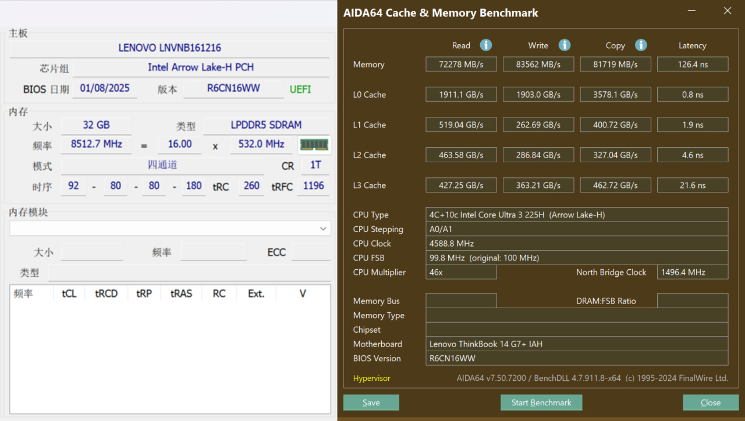The width and height of the screenshot is (745, 421).
Task: Click the 532.0 MHz value
Action: [x=261, y=144]
